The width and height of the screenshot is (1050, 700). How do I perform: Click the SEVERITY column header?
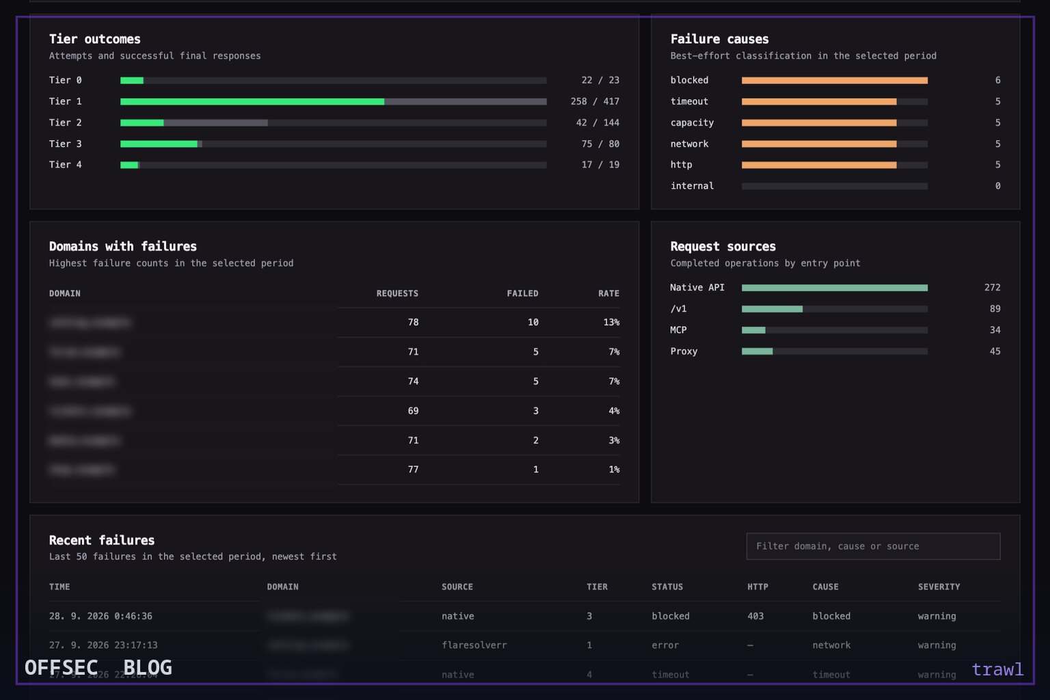[939, 587]
